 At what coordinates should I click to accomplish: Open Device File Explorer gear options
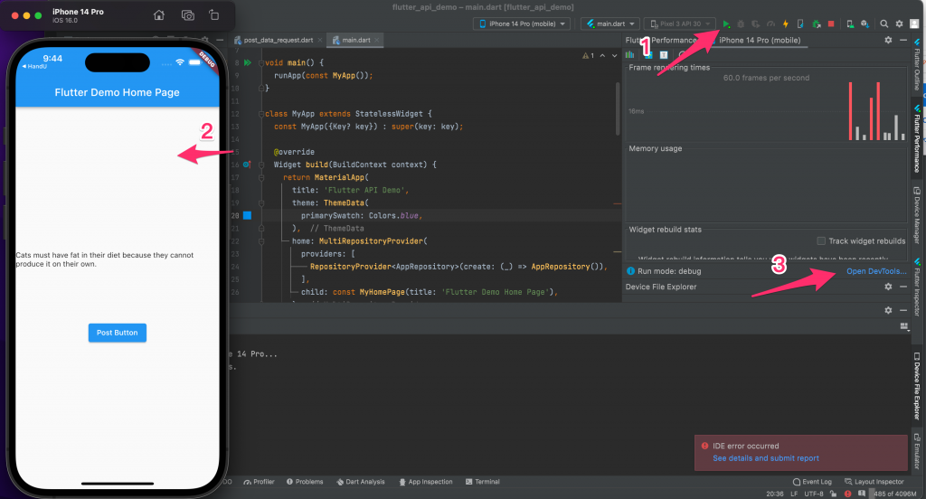[888, 287]
